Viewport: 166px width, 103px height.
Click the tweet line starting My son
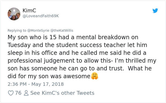pyautogui.click(x=73, y=37)
